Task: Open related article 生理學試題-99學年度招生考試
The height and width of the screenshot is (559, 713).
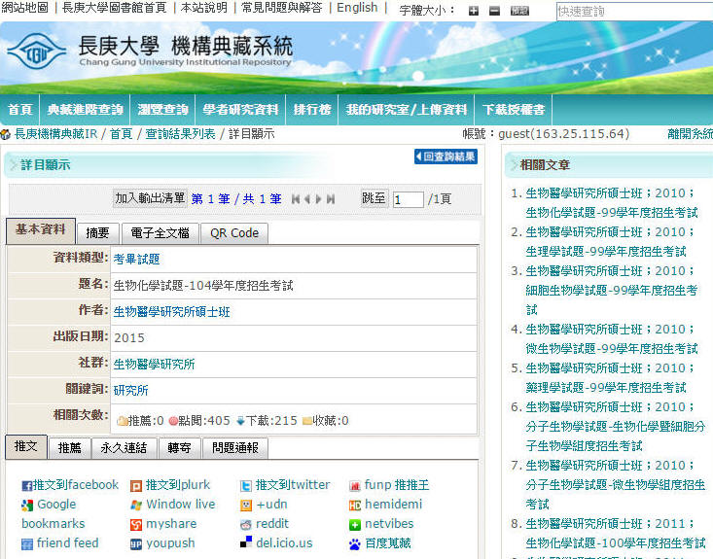Action: pos(606,252)
